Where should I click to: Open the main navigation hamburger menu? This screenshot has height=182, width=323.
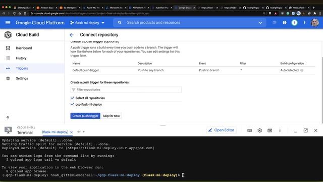8,22
